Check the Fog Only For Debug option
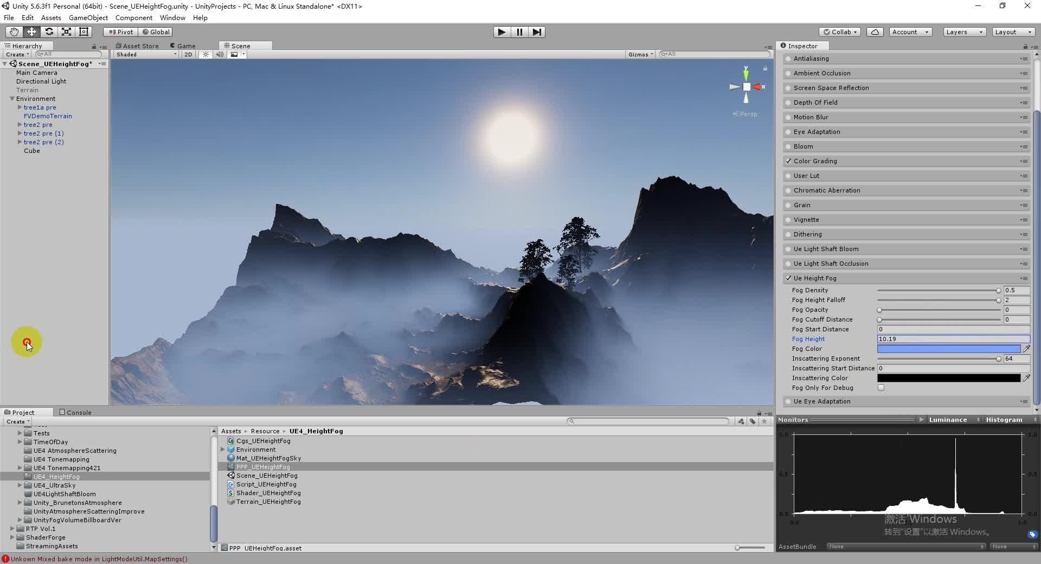Viewport: 1041px width, 564px height. [881, 388]
